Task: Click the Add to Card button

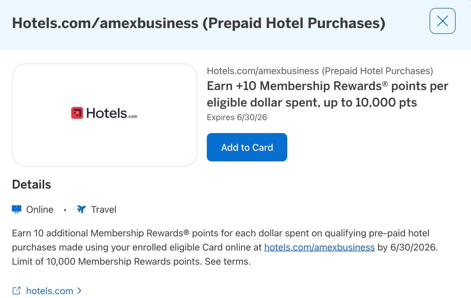Action: pos(247,147)
